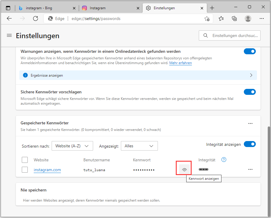The height and width of the screenshot is (218, 271).
Task: Turn off Sichere Kennwörter vorschlagen
Action: tap(250, 92)
